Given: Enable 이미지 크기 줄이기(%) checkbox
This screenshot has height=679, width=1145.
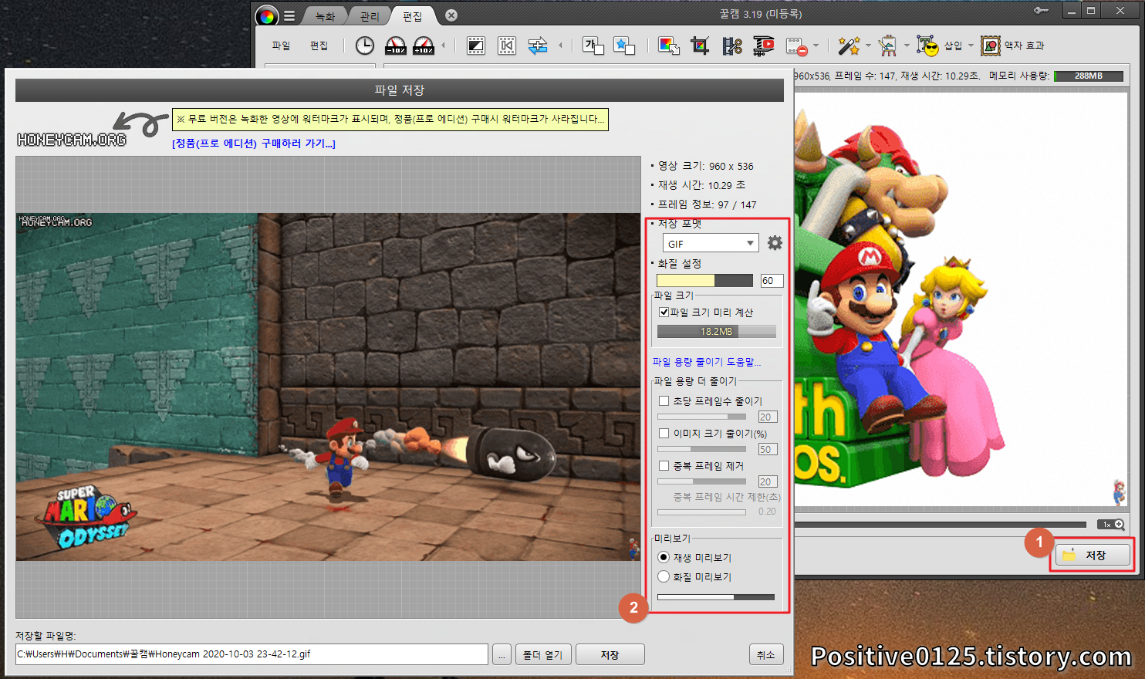Looking at the screenshot, I should 664,434.
